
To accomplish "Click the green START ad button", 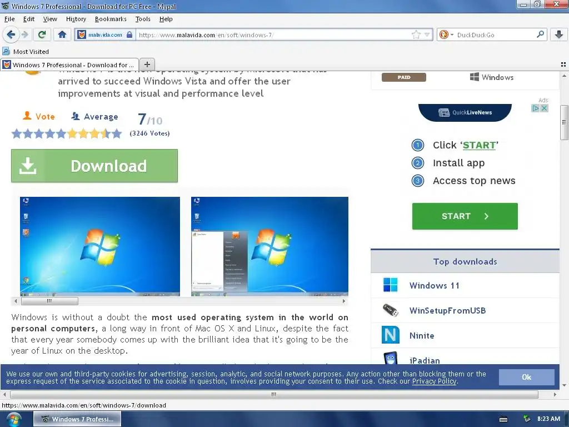I will pyautogui.click(x=465, y=216).
